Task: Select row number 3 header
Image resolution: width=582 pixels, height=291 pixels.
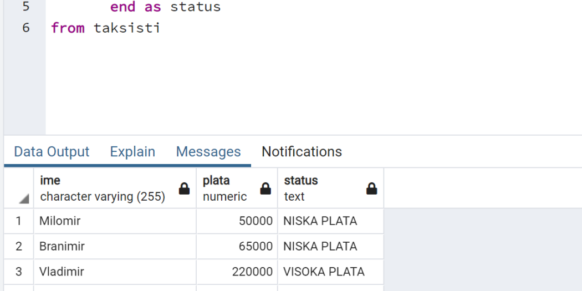Action: 18,272
